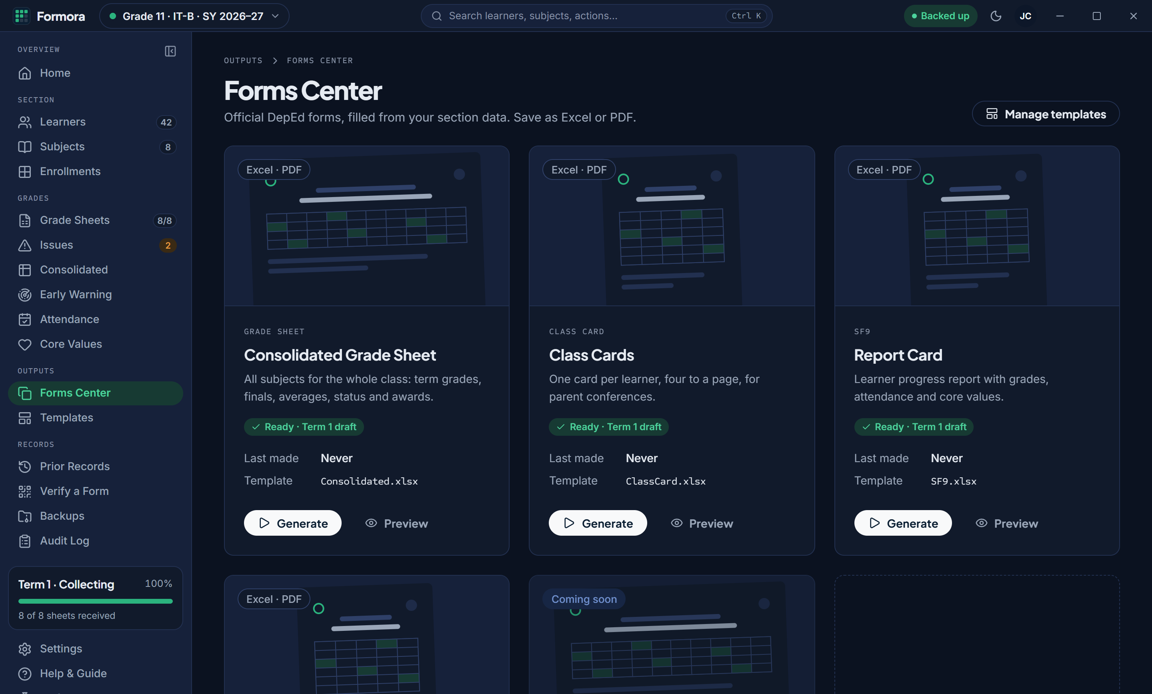Click the Manage templates layout icon
This screenshot has height=694, width=1152.
[992, 114]
